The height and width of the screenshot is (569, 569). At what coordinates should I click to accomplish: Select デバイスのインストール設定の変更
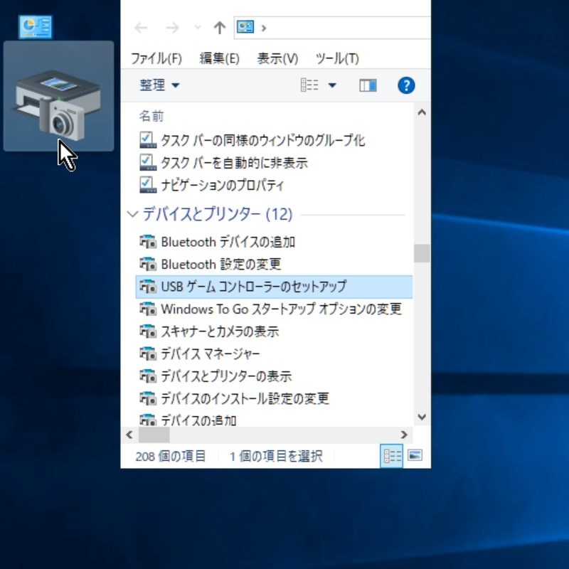pyautogui.click(x=245, y=398)
